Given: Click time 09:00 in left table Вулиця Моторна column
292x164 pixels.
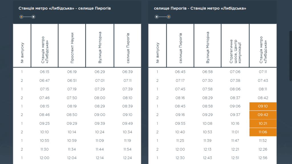Looking at the screenshot, I should tap(100, 115).
